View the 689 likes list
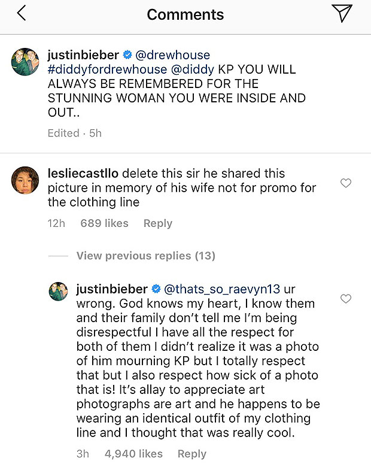The width and height of the screenshot is (371, 470). (104, 223)
